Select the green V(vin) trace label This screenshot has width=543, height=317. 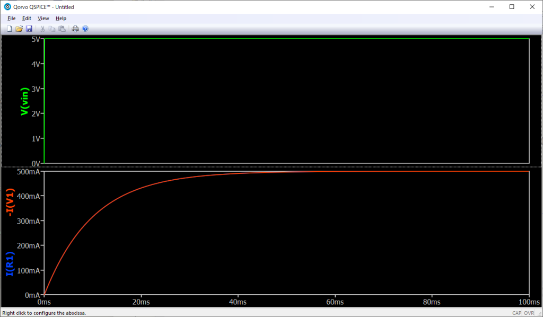click(24, 101)
